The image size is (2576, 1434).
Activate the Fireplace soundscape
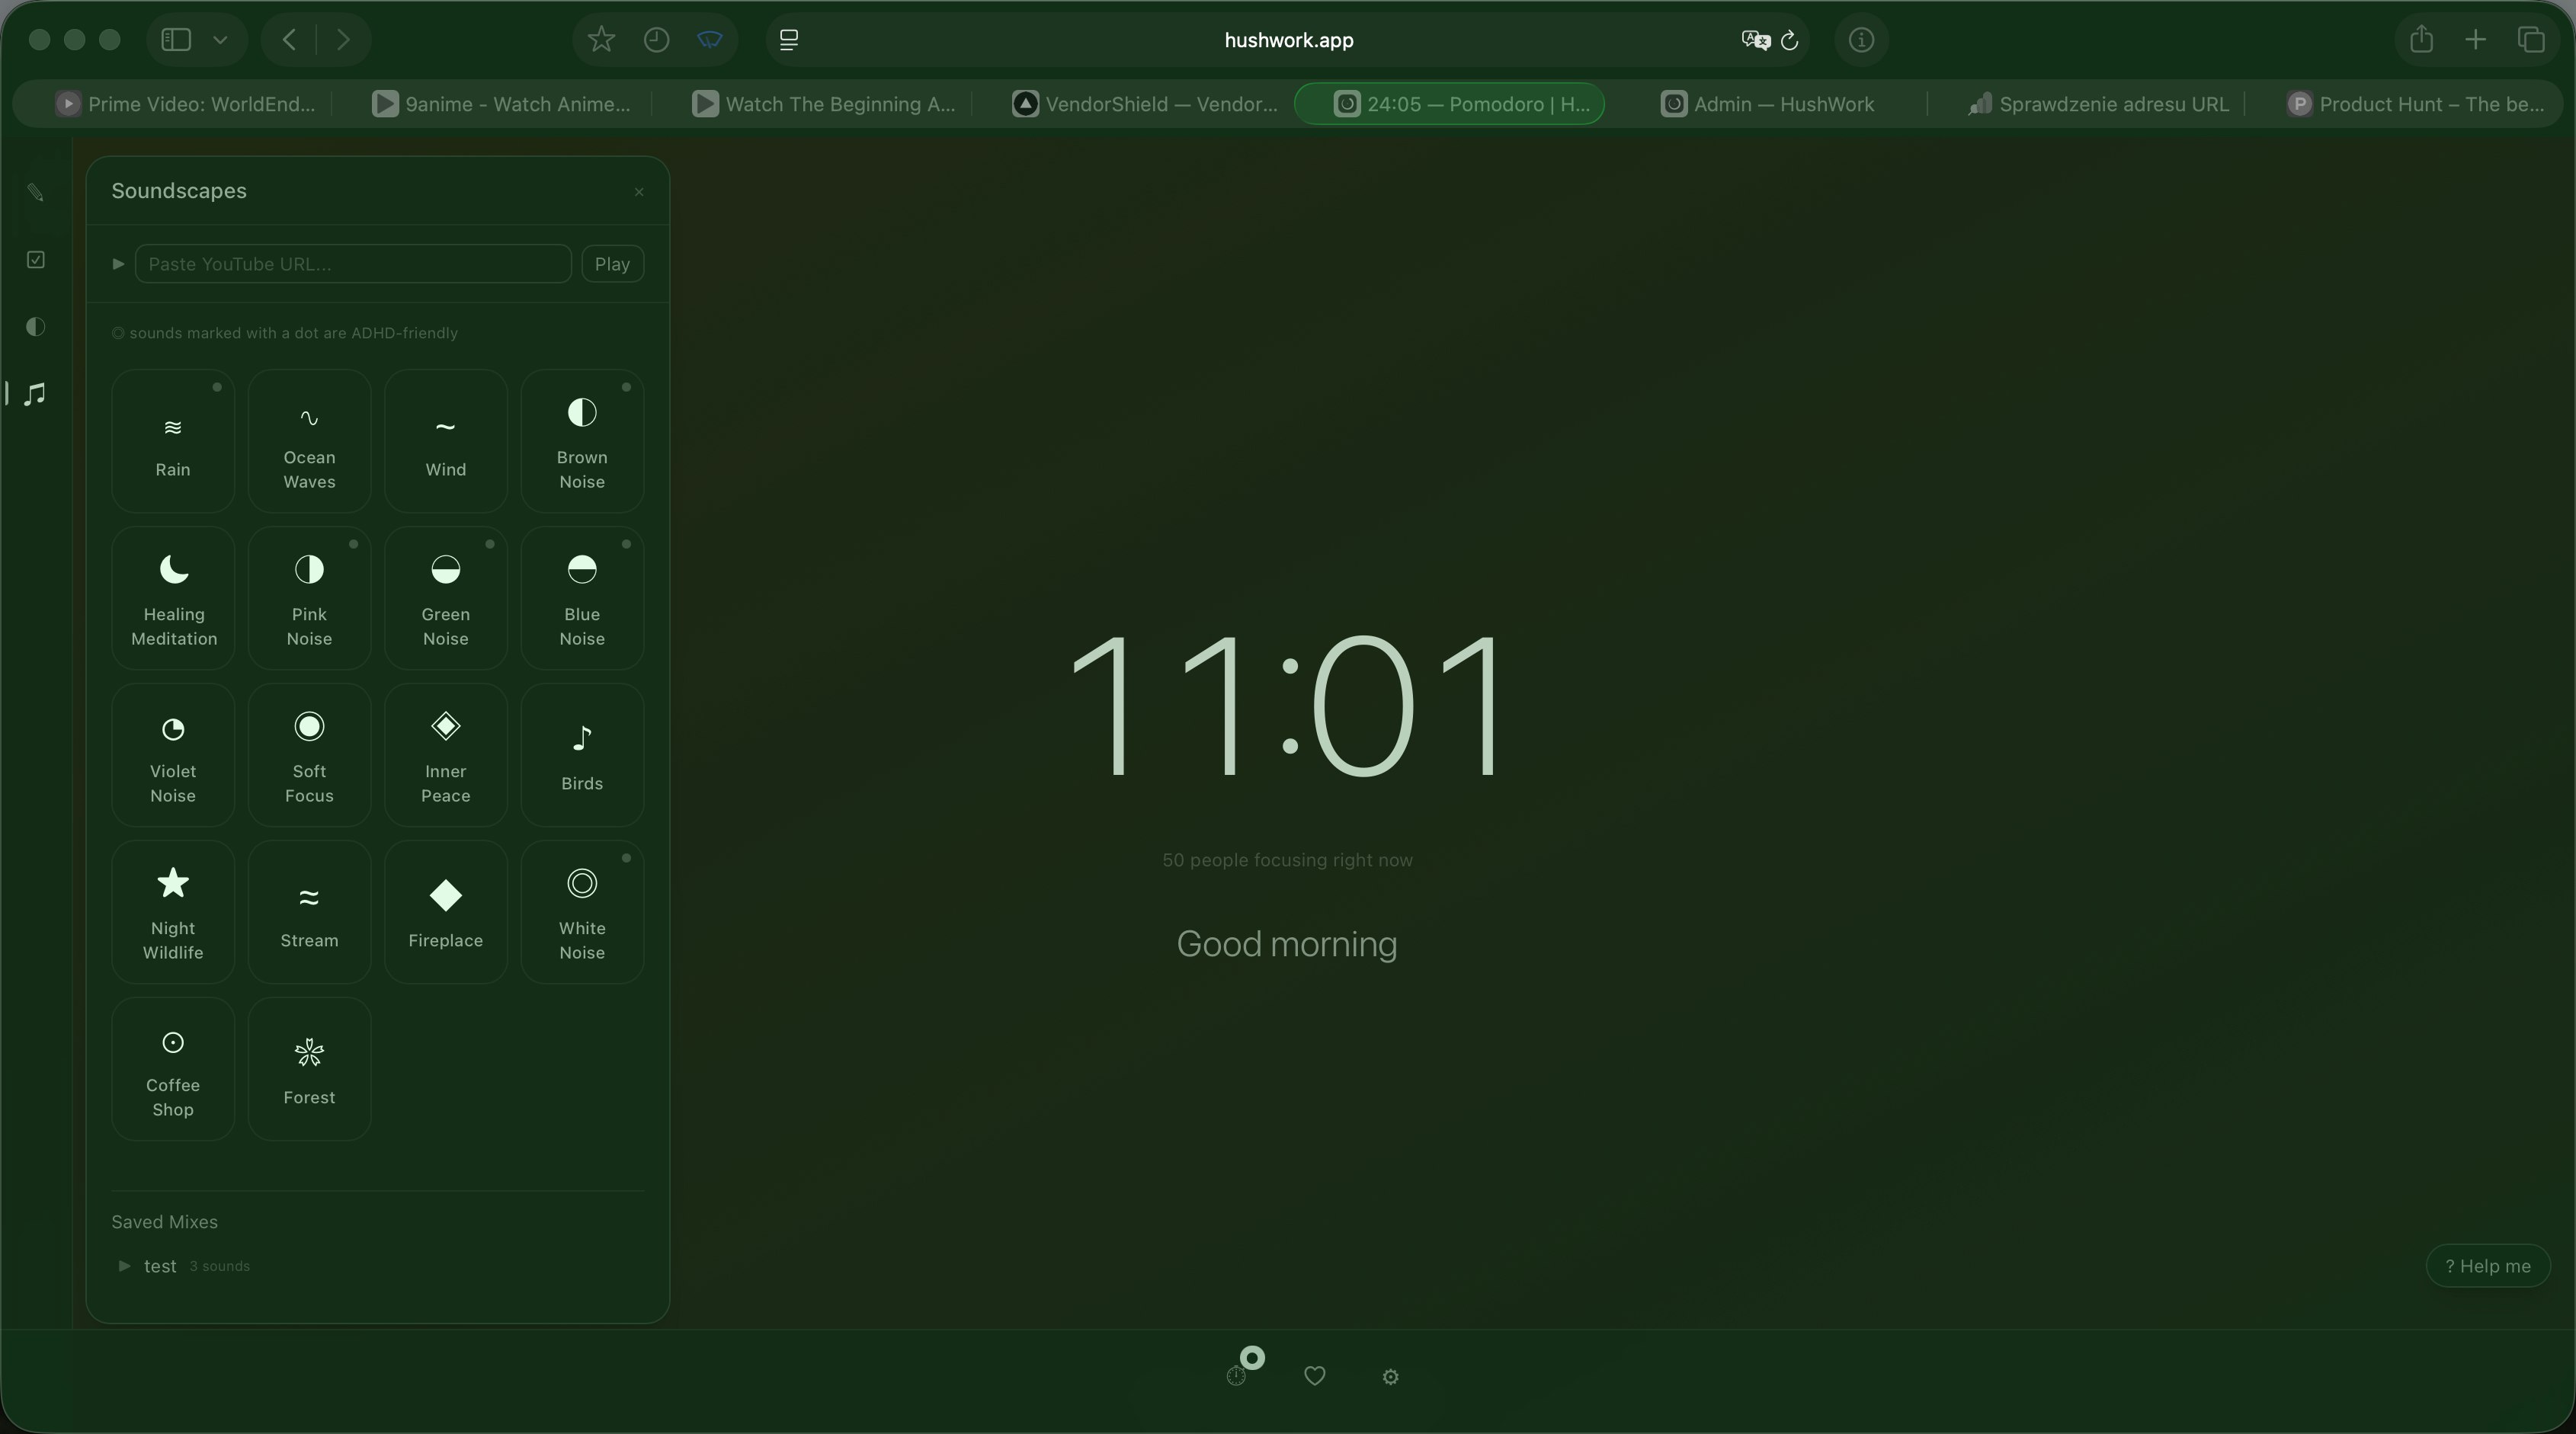point(445,910)
